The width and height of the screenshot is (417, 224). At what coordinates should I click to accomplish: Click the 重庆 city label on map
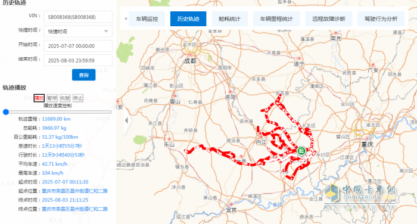(368, 145)
